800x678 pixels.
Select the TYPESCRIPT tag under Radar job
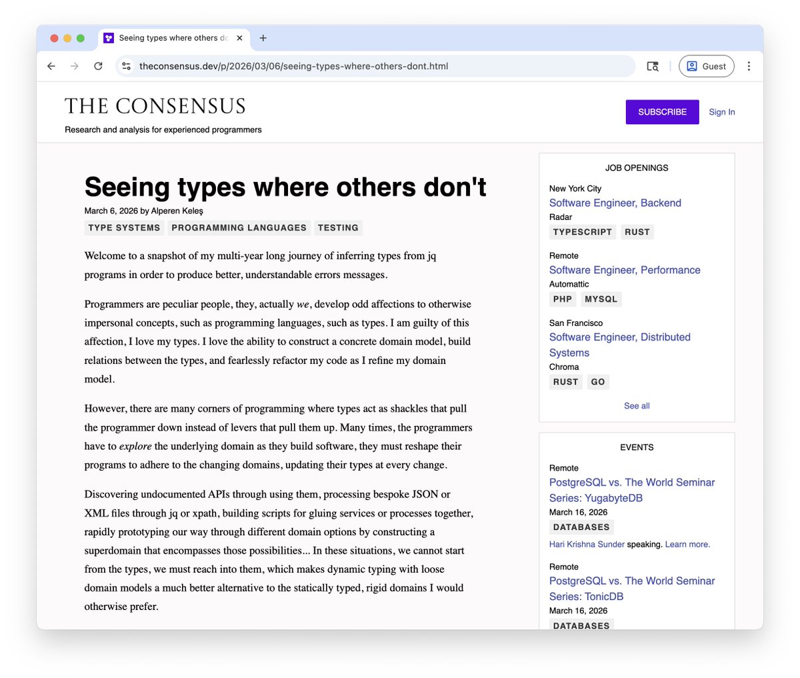[x=582, y=232]
